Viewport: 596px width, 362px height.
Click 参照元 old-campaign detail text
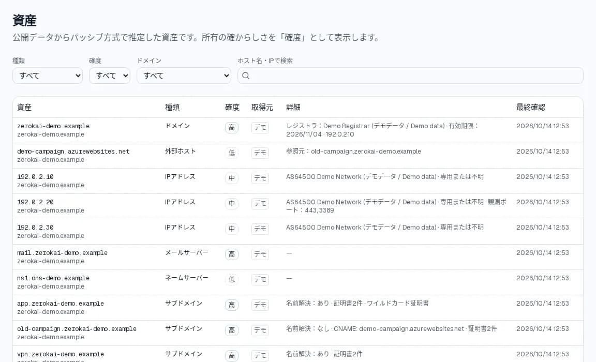point(353,152)
